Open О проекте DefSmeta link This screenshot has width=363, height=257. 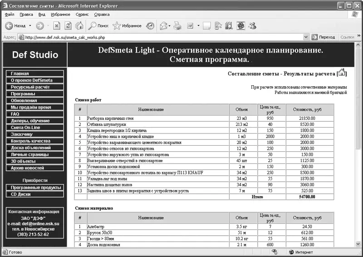35,80
